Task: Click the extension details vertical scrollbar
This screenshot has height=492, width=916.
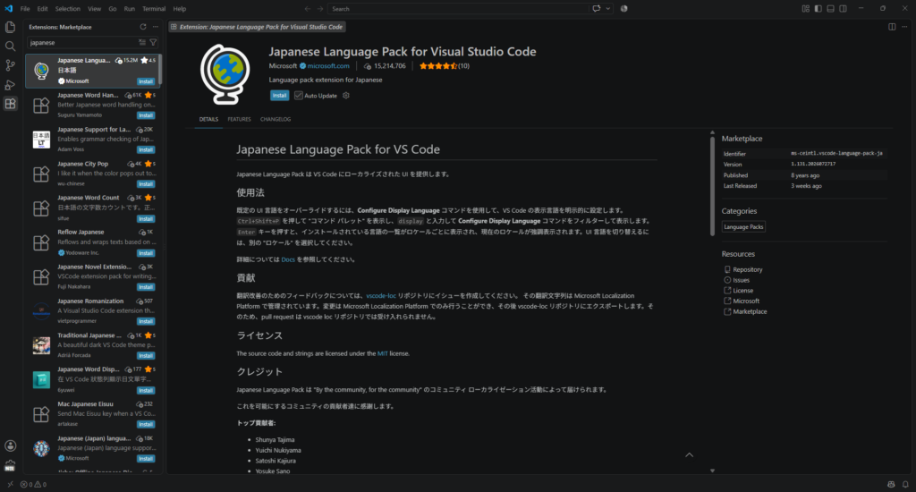Action: (x=712, y=186)
